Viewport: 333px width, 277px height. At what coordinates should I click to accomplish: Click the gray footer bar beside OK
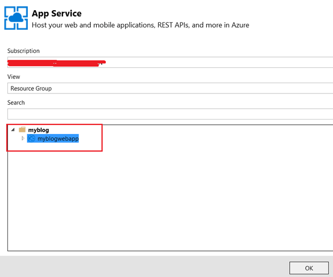pos(144,266)
